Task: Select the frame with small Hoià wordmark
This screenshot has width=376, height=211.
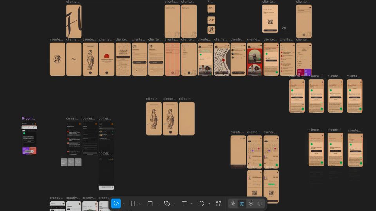Action: (74, 59)
